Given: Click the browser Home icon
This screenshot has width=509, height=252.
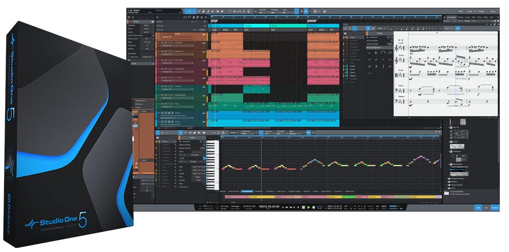Looking at the screenshot, I should pos(444,17).
